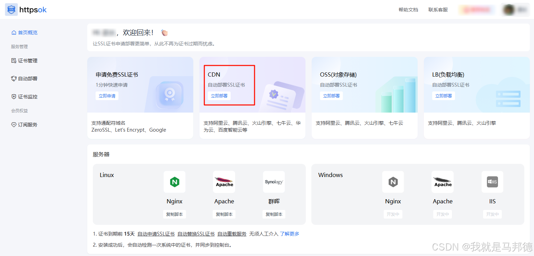The image size is (534, 256).
Task: Click the 自动部署 icon in sidebar
Action: (x=14, y=78)
